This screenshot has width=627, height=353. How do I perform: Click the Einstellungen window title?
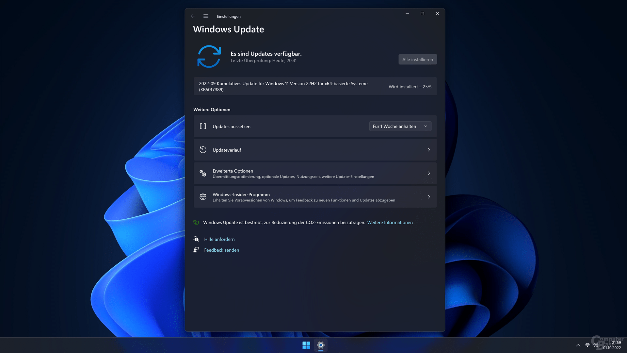point(229,16)
